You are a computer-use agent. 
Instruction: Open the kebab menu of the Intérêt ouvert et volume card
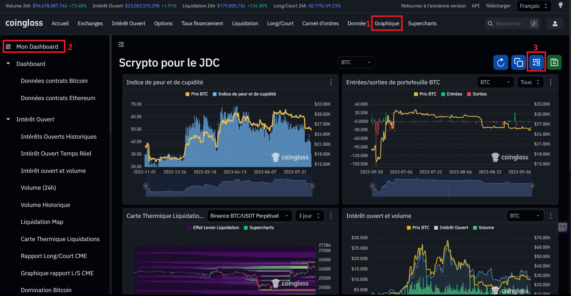(551, 216)
